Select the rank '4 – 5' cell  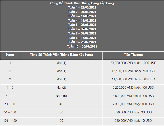pyautogui.click(x=10, y=88)
